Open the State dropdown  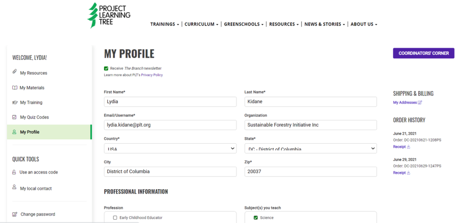[310, 148]
